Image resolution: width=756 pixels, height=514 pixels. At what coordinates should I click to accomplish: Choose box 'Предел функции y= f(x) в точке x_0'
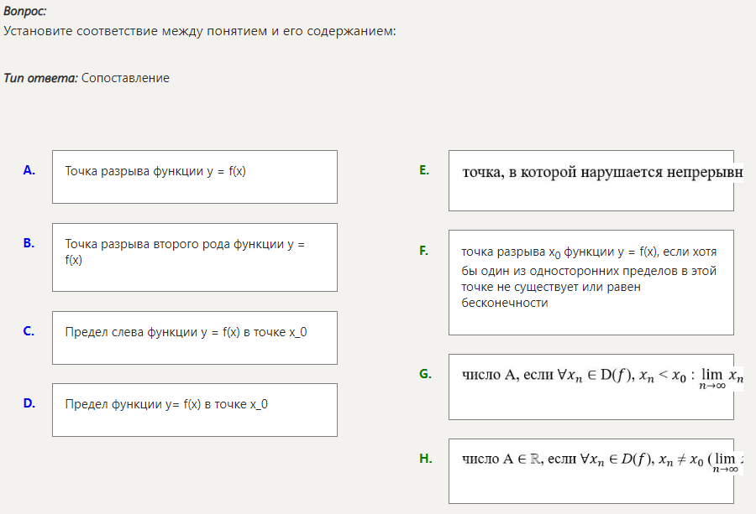194,409
